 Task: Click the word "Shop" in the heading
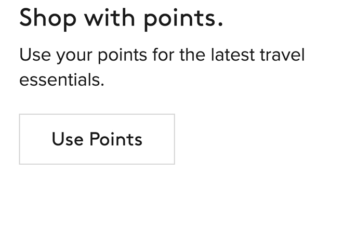click(48, 18)
